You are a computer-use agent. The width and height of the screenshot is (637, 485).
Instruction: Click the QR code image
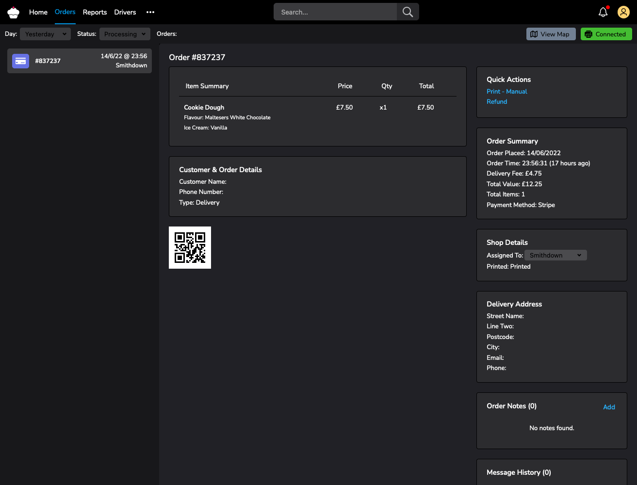pos(190,247)
